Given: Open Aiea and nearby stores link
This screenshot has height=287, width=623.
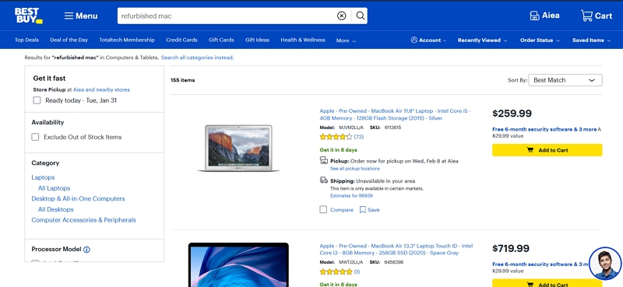Looking at the screenshot, I should coord(101,89).
